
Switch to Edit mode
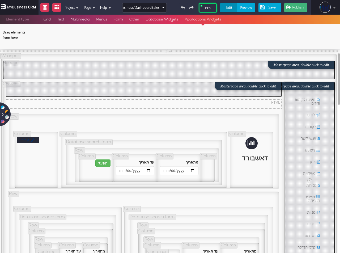coord(229,8)
